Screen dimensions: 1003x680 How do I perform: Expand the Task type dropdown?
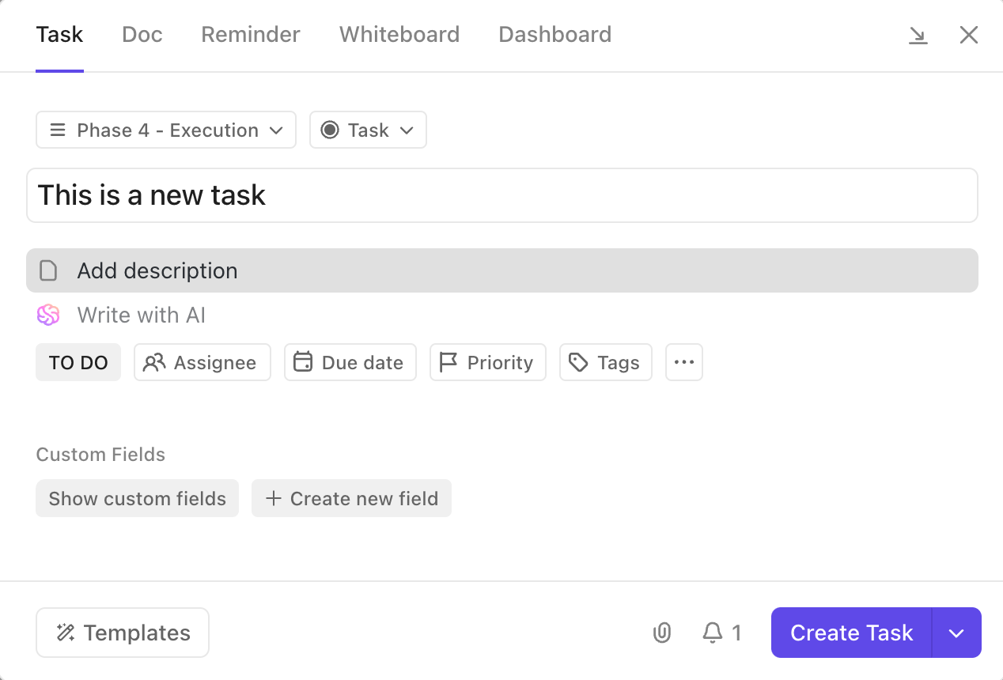click(368, 130)
